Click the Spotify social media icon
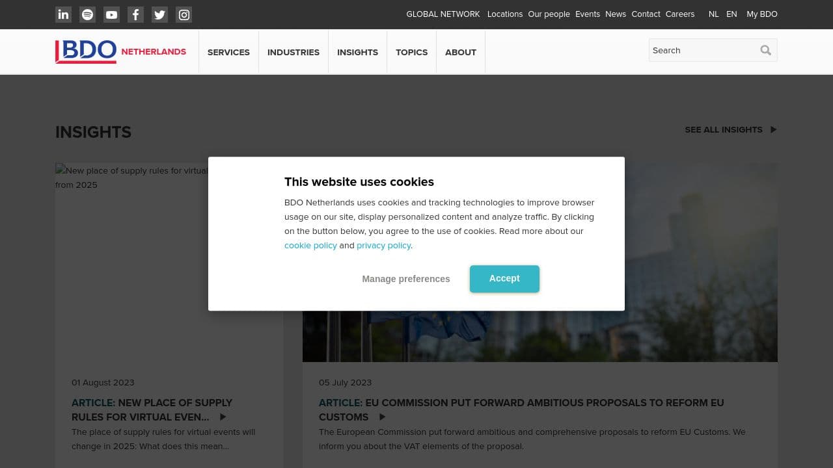The height and width of the screenshot is (468, 833). [87, 14]
